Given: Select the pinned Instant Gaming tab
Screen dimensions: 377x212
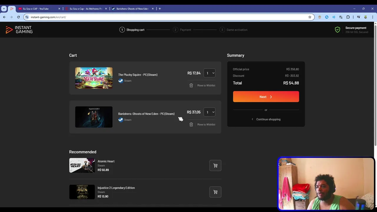Looking at the screenshot, I should [x=12, y=9].
